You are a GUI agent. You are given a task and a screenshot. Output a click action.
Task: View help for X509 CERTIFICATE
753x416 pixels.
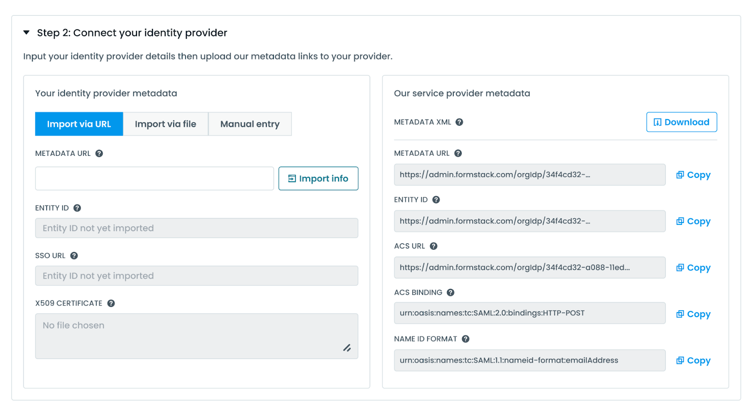111,304
